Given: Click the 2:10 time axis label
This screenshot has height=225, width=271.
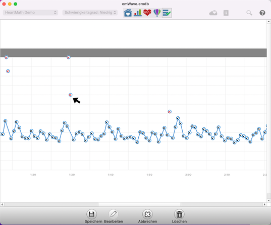Looking at the screenshot, I should (x=227, y=175).
